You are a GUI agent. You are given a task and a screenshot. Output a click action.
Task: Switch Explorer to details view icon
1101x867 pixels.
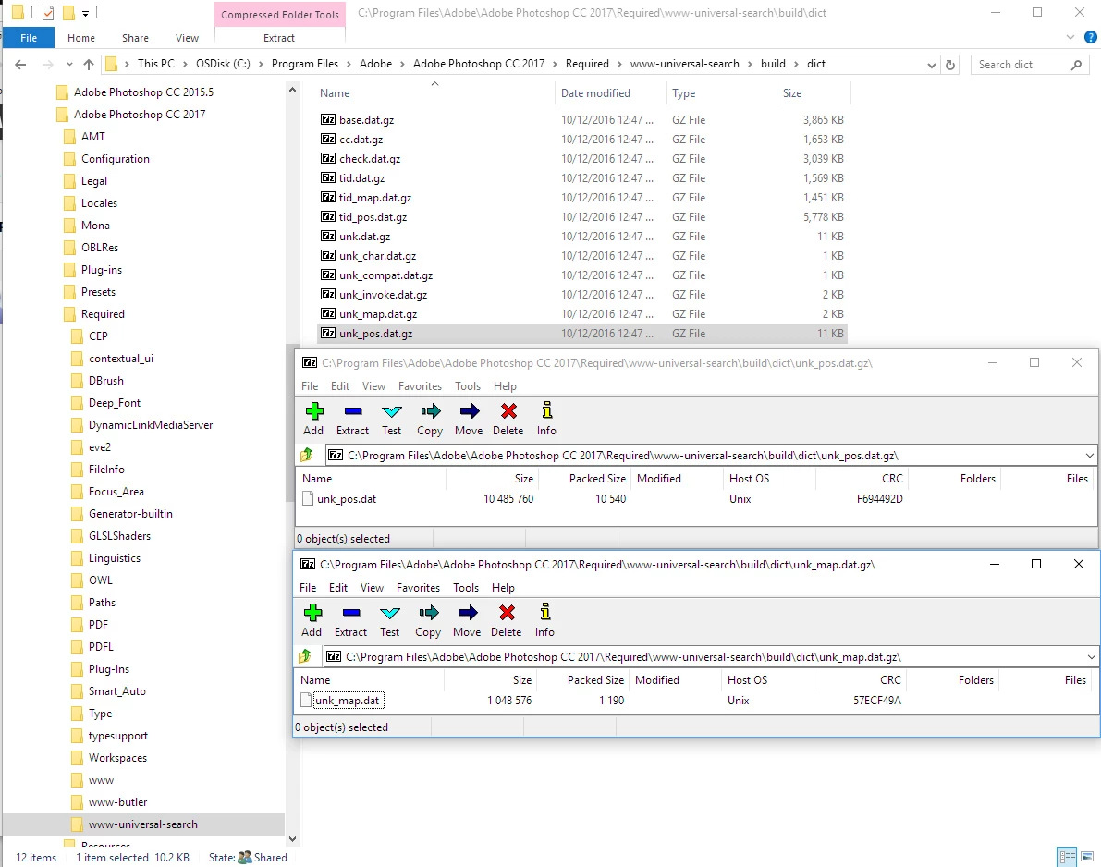[x=1068, y=857]
